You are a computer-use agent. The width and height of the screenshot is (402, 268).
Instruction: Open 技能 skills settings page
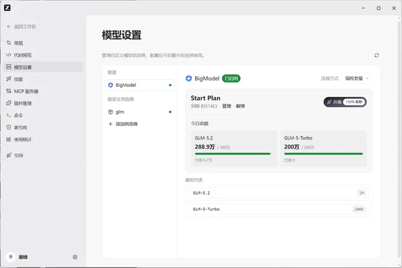(x=43, y=79)
